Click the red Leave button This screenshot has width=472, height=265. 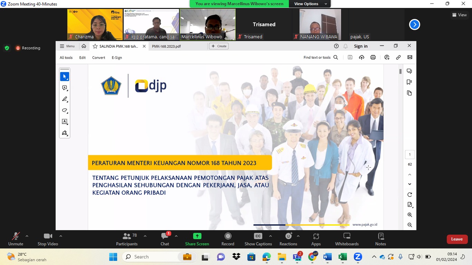click(x=457, y=239)
